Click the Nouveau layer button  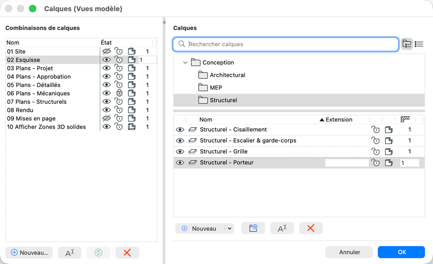[200, 228]
